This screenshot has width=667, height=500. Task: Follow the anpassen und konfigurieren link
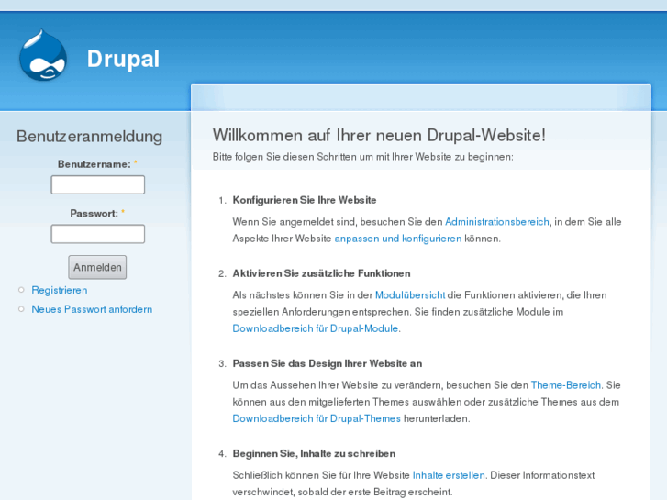pyautogui.click(x=398, y=239)
